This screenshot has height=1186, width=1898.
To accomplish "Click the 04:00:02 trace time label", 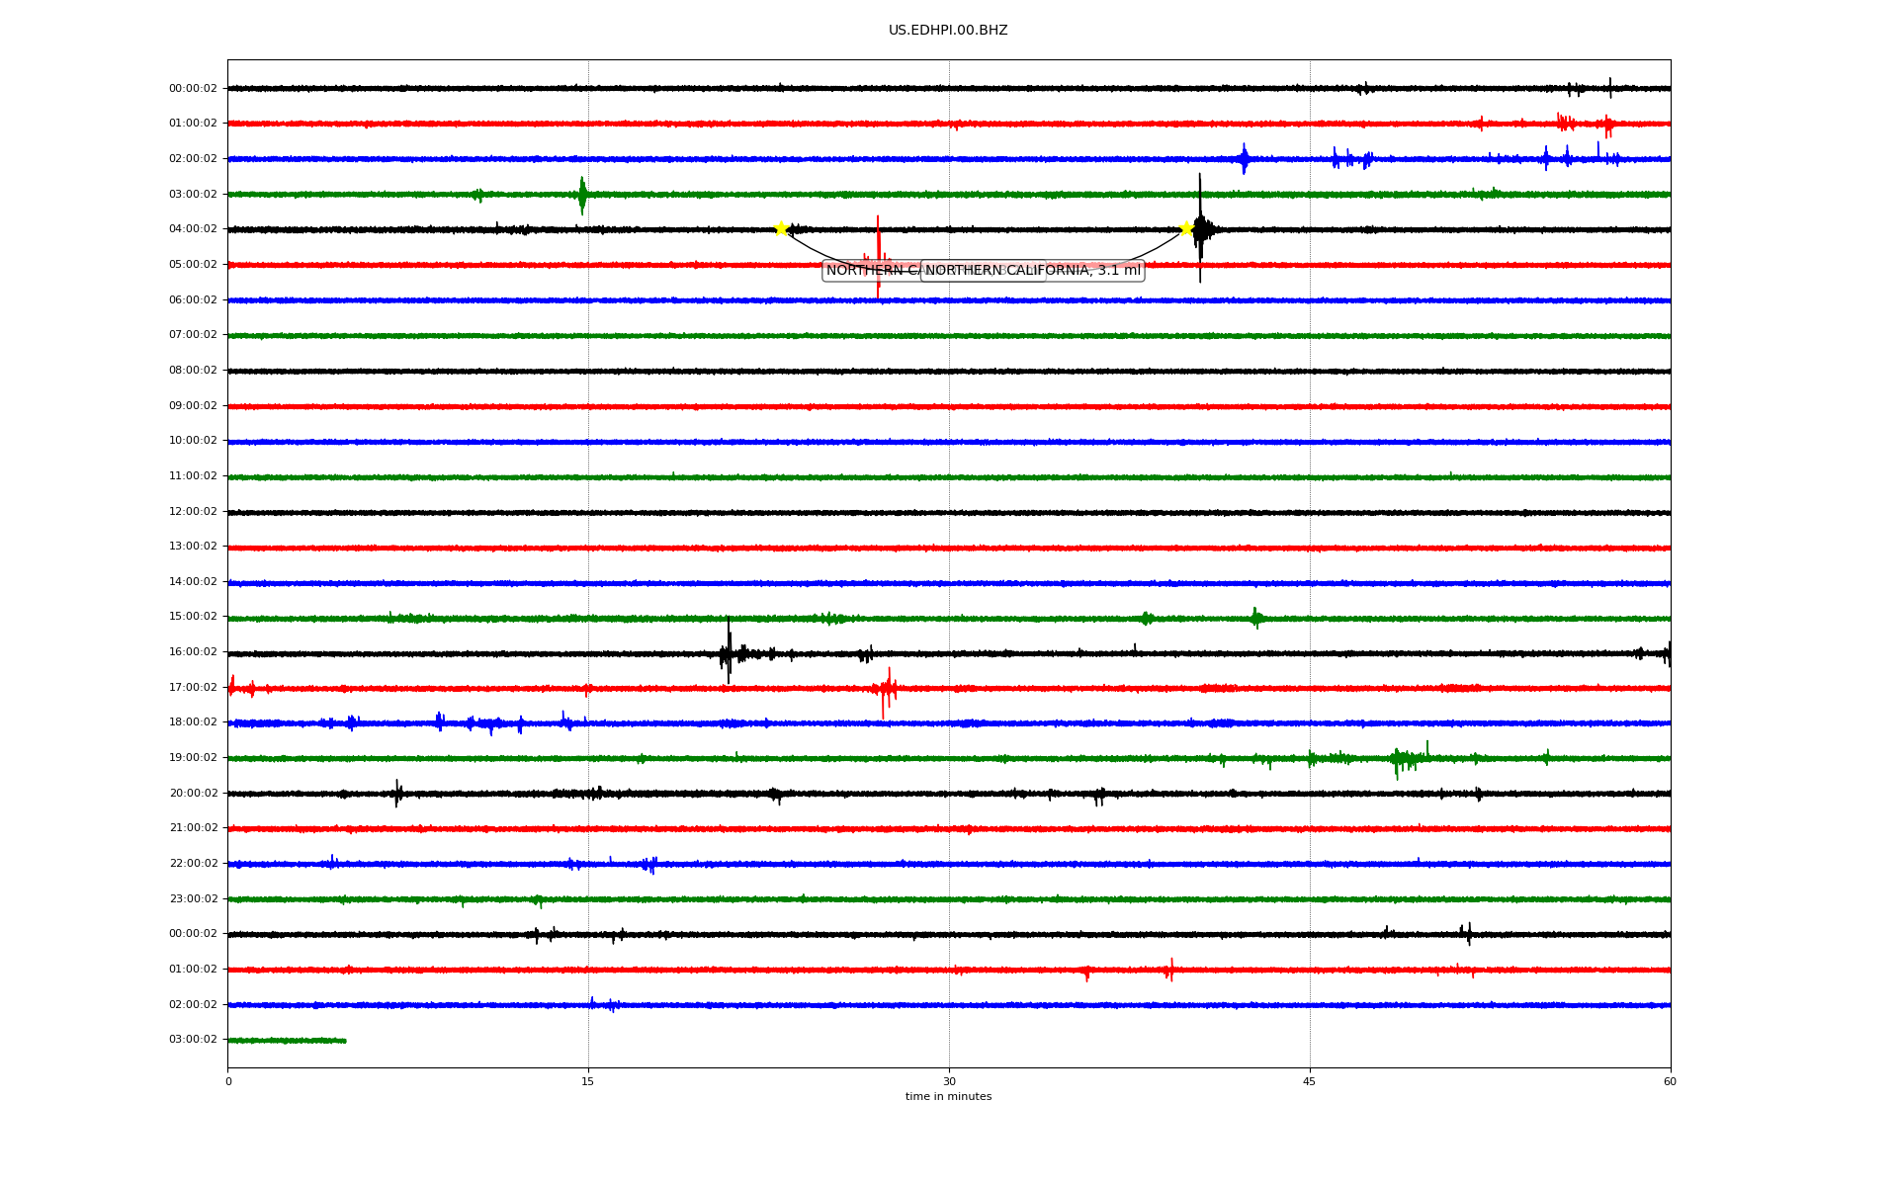I will tap(193, 229).
